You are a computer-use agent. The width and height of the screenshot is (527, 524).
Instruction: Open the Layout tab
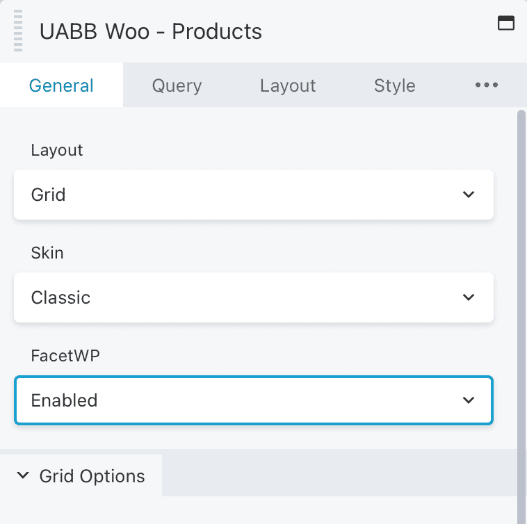pos(288,85)
